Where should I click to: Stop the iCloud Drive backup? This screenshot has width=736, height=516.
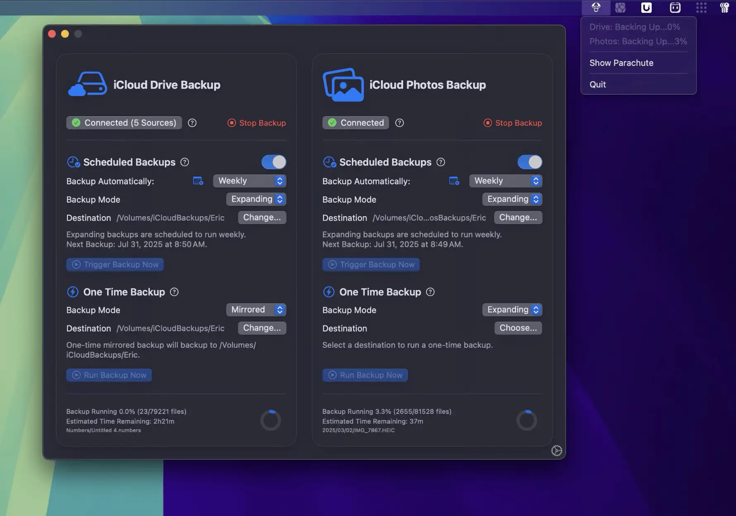257,123
